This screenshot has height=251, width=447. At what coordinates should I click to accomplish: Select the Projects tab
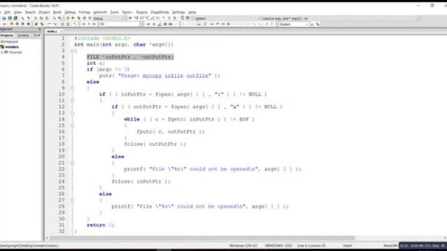(x=7, y=36)
